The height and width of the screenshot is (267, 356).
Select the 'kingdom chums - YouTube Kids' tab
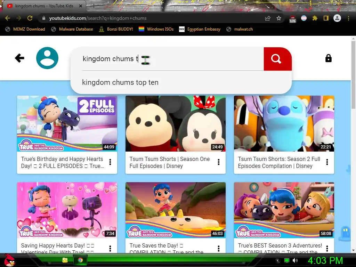pos(44,6)
